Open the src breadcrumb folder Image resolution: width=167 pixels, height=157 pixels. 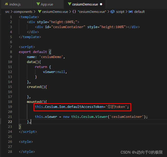tap(7, 12)
